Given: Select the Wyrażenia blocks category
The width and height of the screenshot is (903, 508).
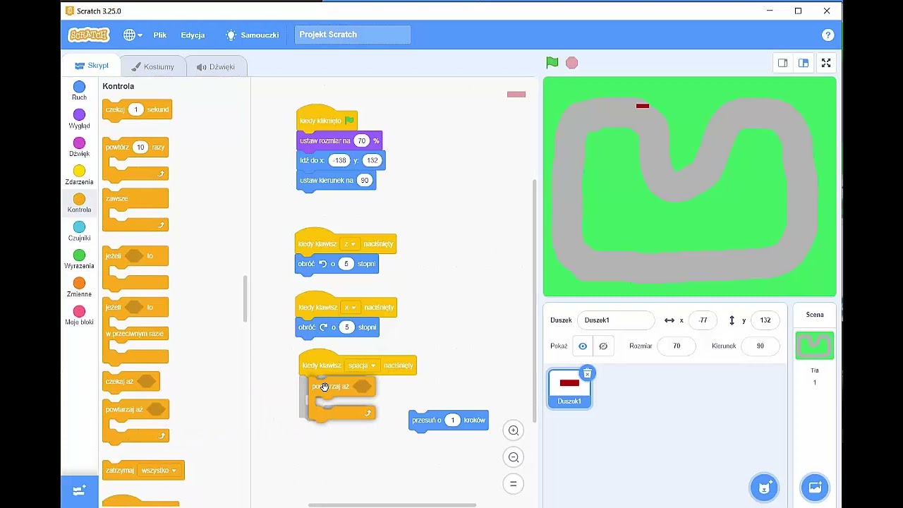Looking at the screenshot, I should [x=79, y=260].
